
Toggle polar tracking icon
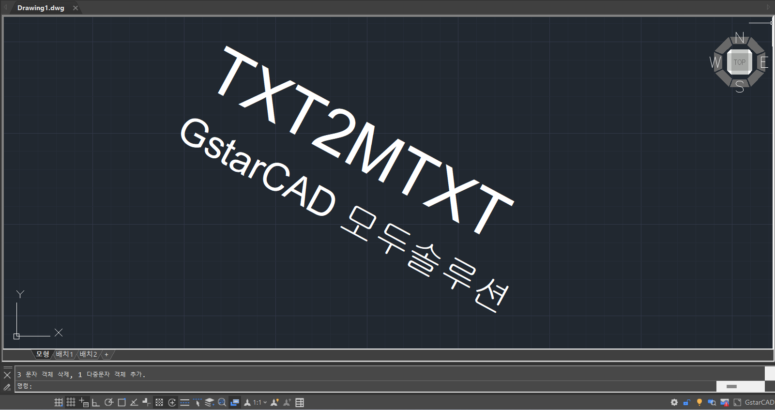pos(109,402)
